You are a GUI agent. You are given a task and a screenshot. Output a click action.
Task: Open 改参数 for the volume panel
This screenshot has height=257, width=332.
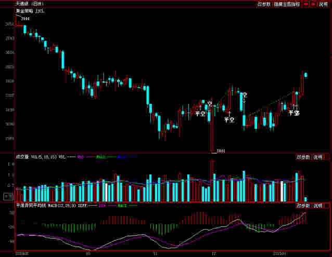tap(303, 156)
